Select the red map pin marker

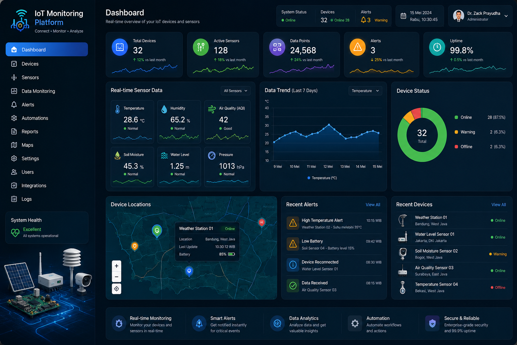[262, 222]
